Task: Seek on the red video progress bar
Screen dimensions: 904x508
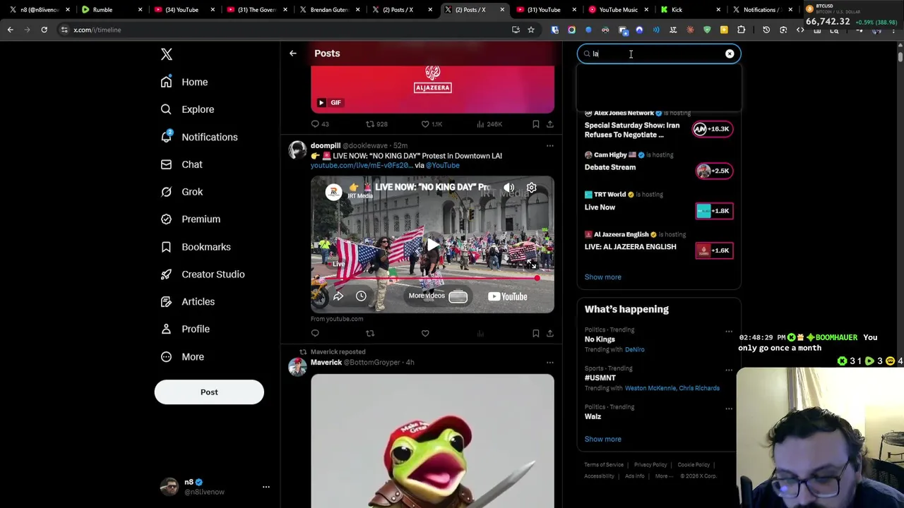Action: [432, 278]
